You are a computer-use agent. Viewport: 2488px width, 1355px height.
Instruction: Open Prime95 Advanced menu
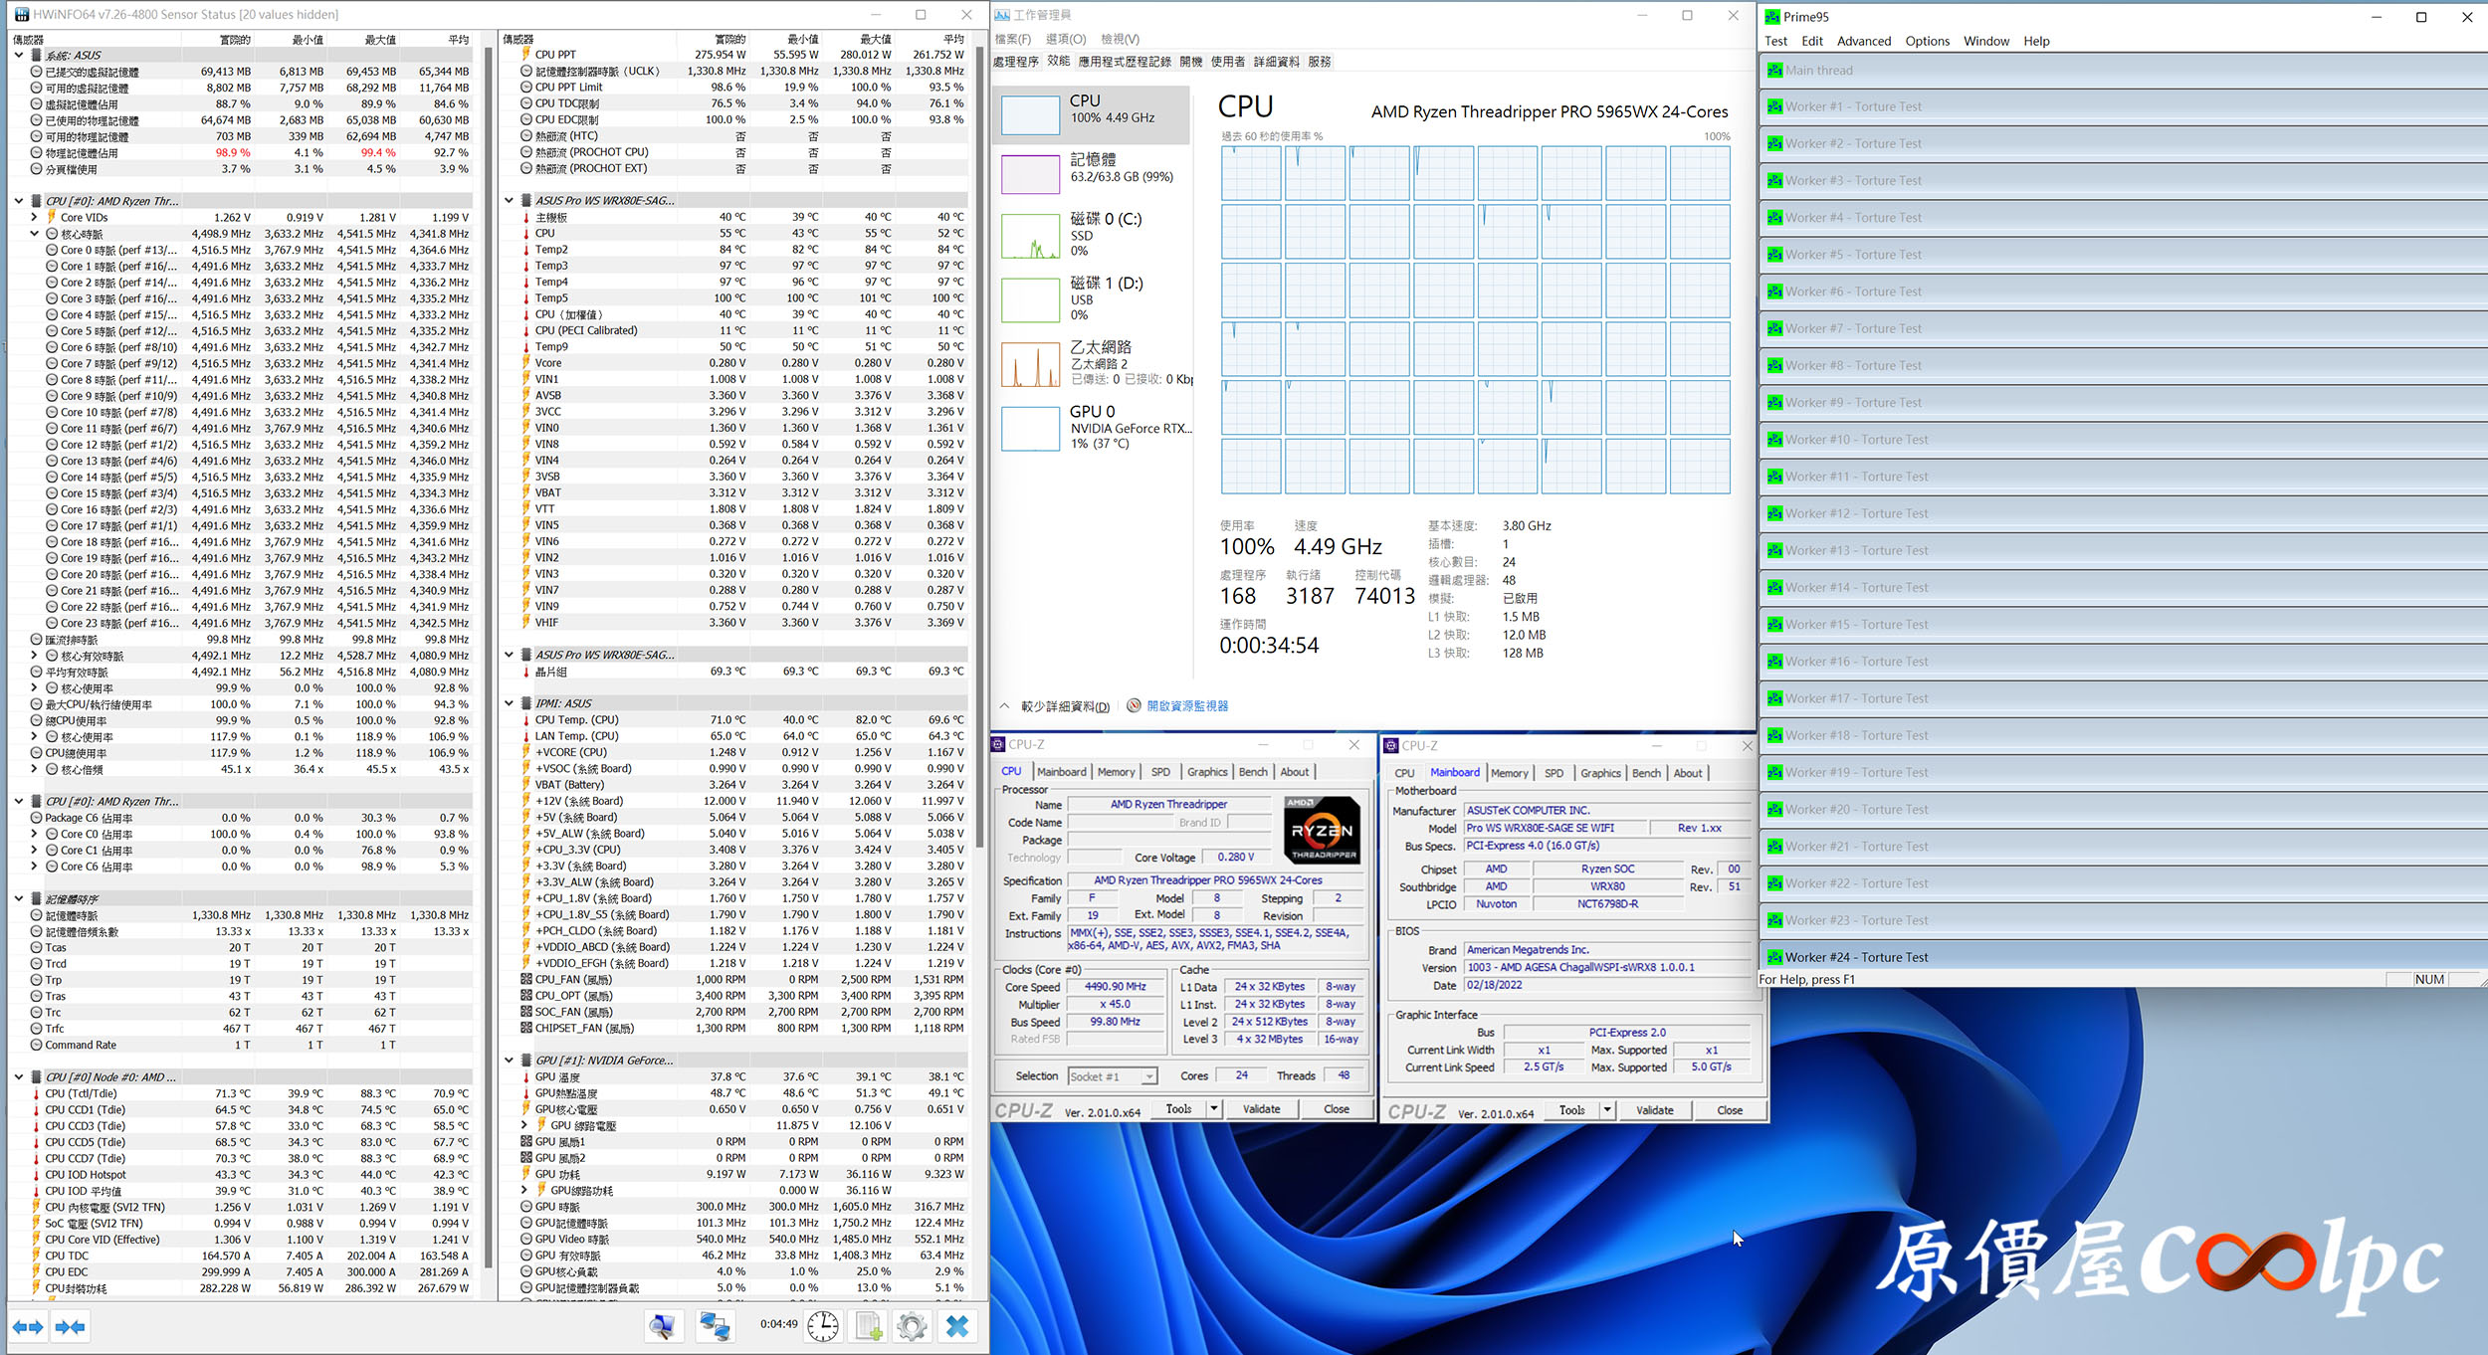[x=1863, y=41]
